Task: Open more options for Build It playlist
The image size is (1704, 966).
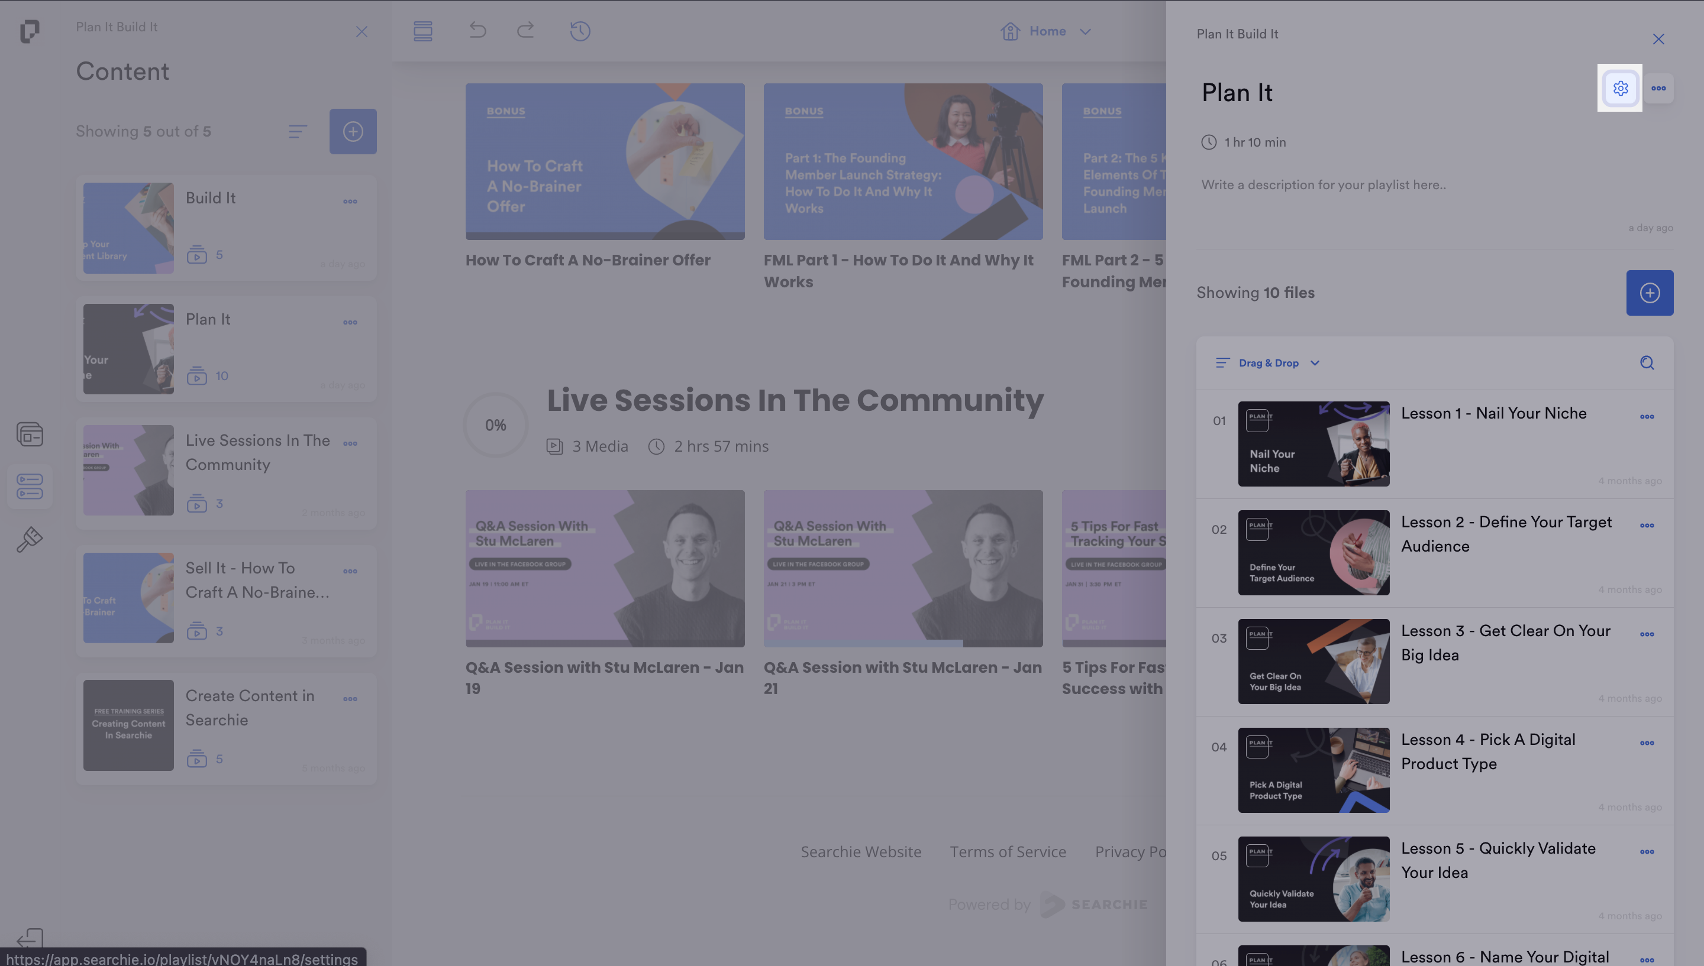Action: click(x=350, y=202)
